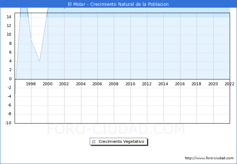Click the 'Crecimiento Vegetativo' legend label
237x164 pixels.
coord(121,141)
